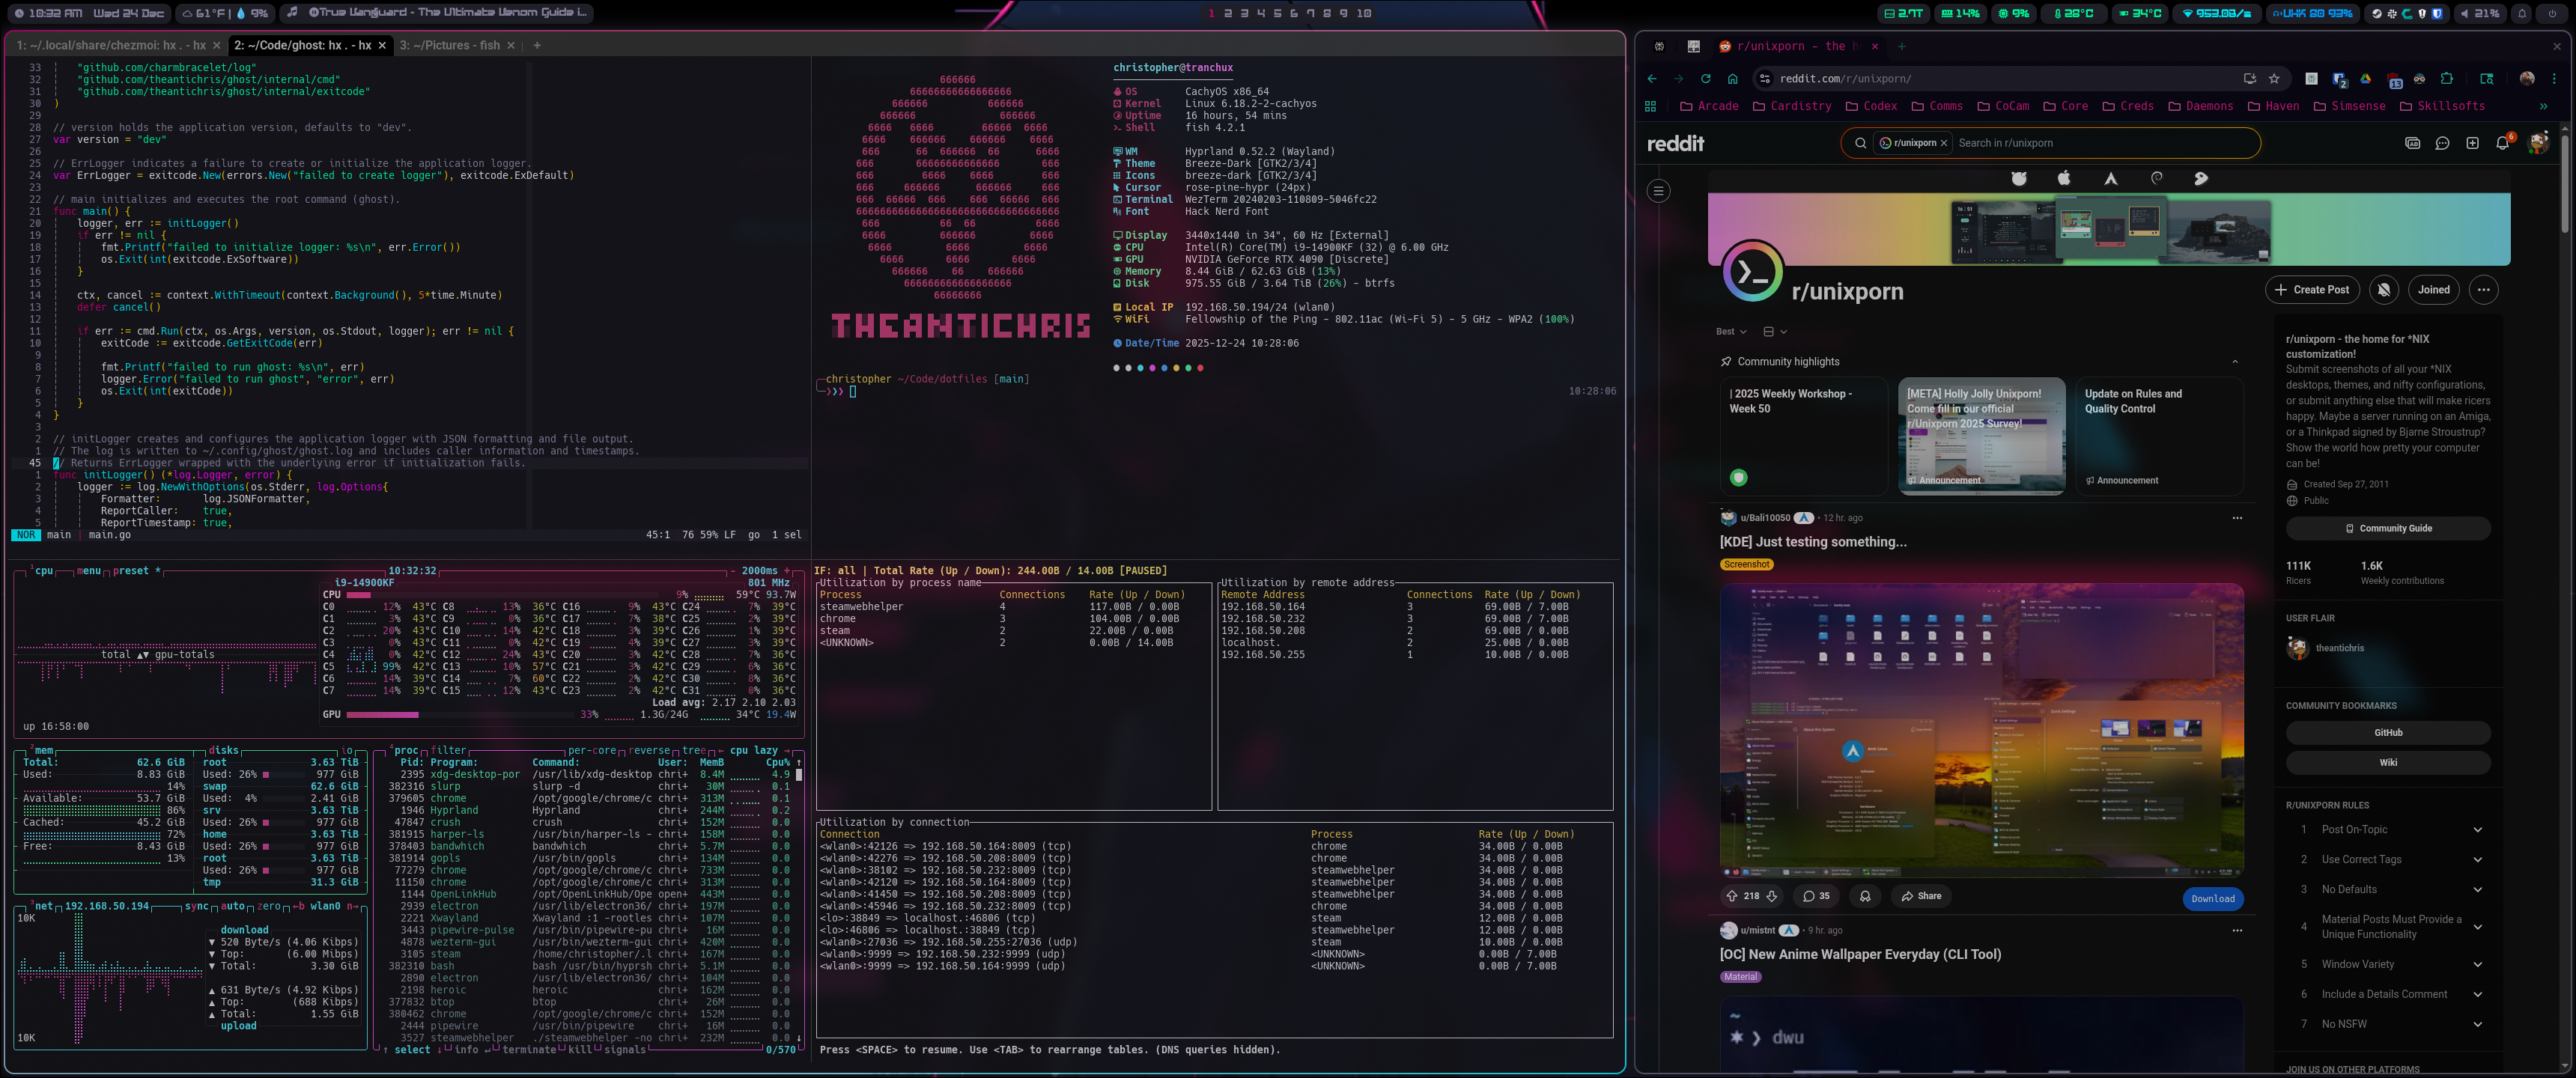Open Reddit notifications bell showing 6 alerts
2576x1078 pixels.
(x=2501, y=143)
